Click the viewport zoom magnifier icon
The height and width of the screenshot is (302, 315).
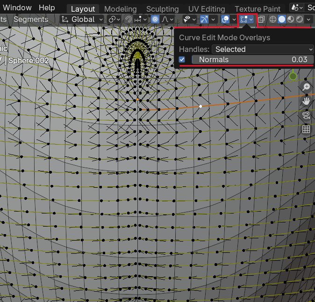pyautogui.click(x=306, y=87)
